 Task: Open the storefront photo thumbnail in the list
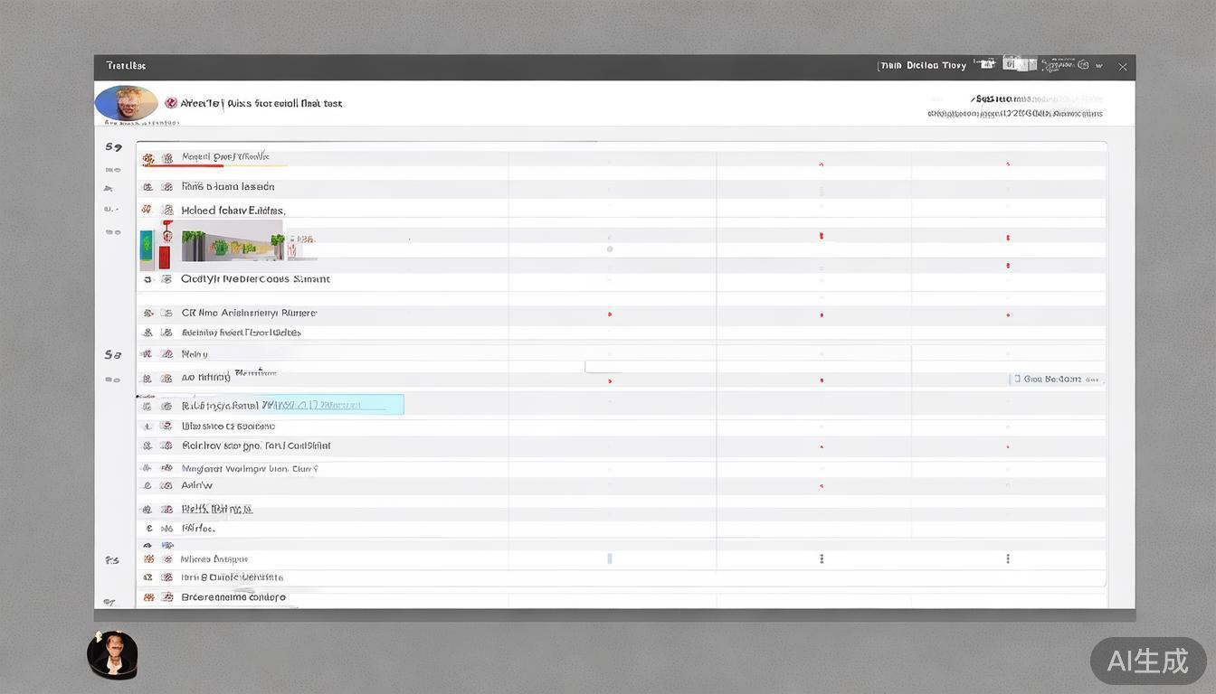tap(232, 244)
